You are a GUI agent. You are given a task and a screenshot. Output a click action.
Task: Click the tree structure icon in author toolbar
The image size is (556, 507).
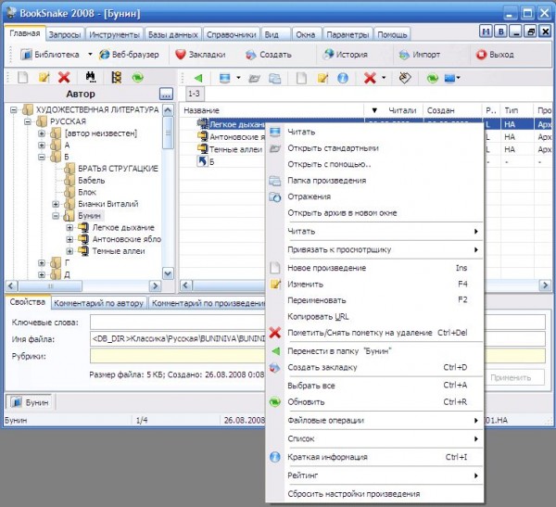click(117, 77)
